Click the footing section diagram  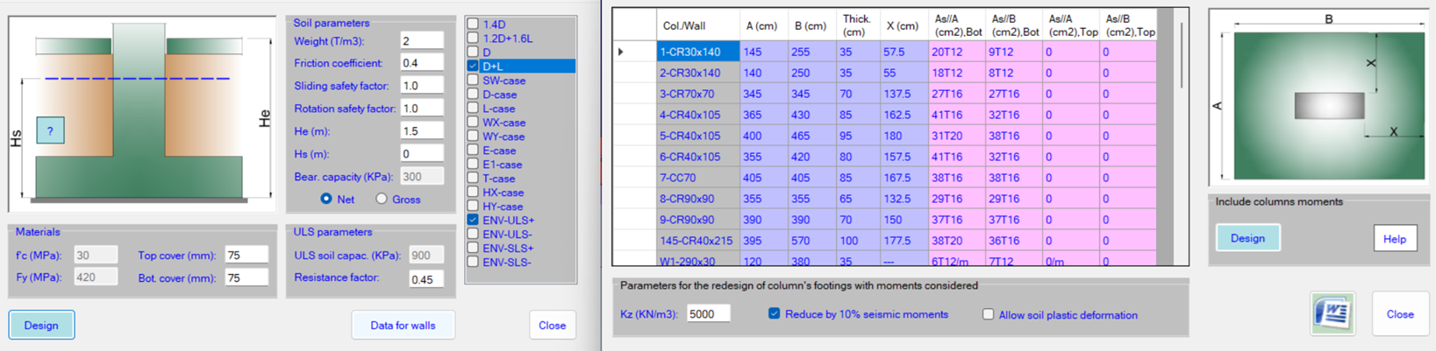coord(141,115)
